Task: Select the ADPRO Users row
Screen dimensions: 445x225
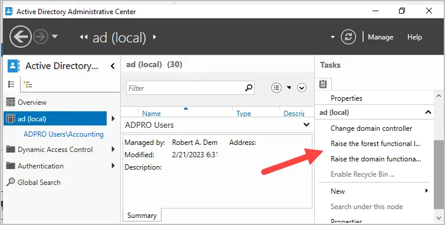Action: pos(217,125)
